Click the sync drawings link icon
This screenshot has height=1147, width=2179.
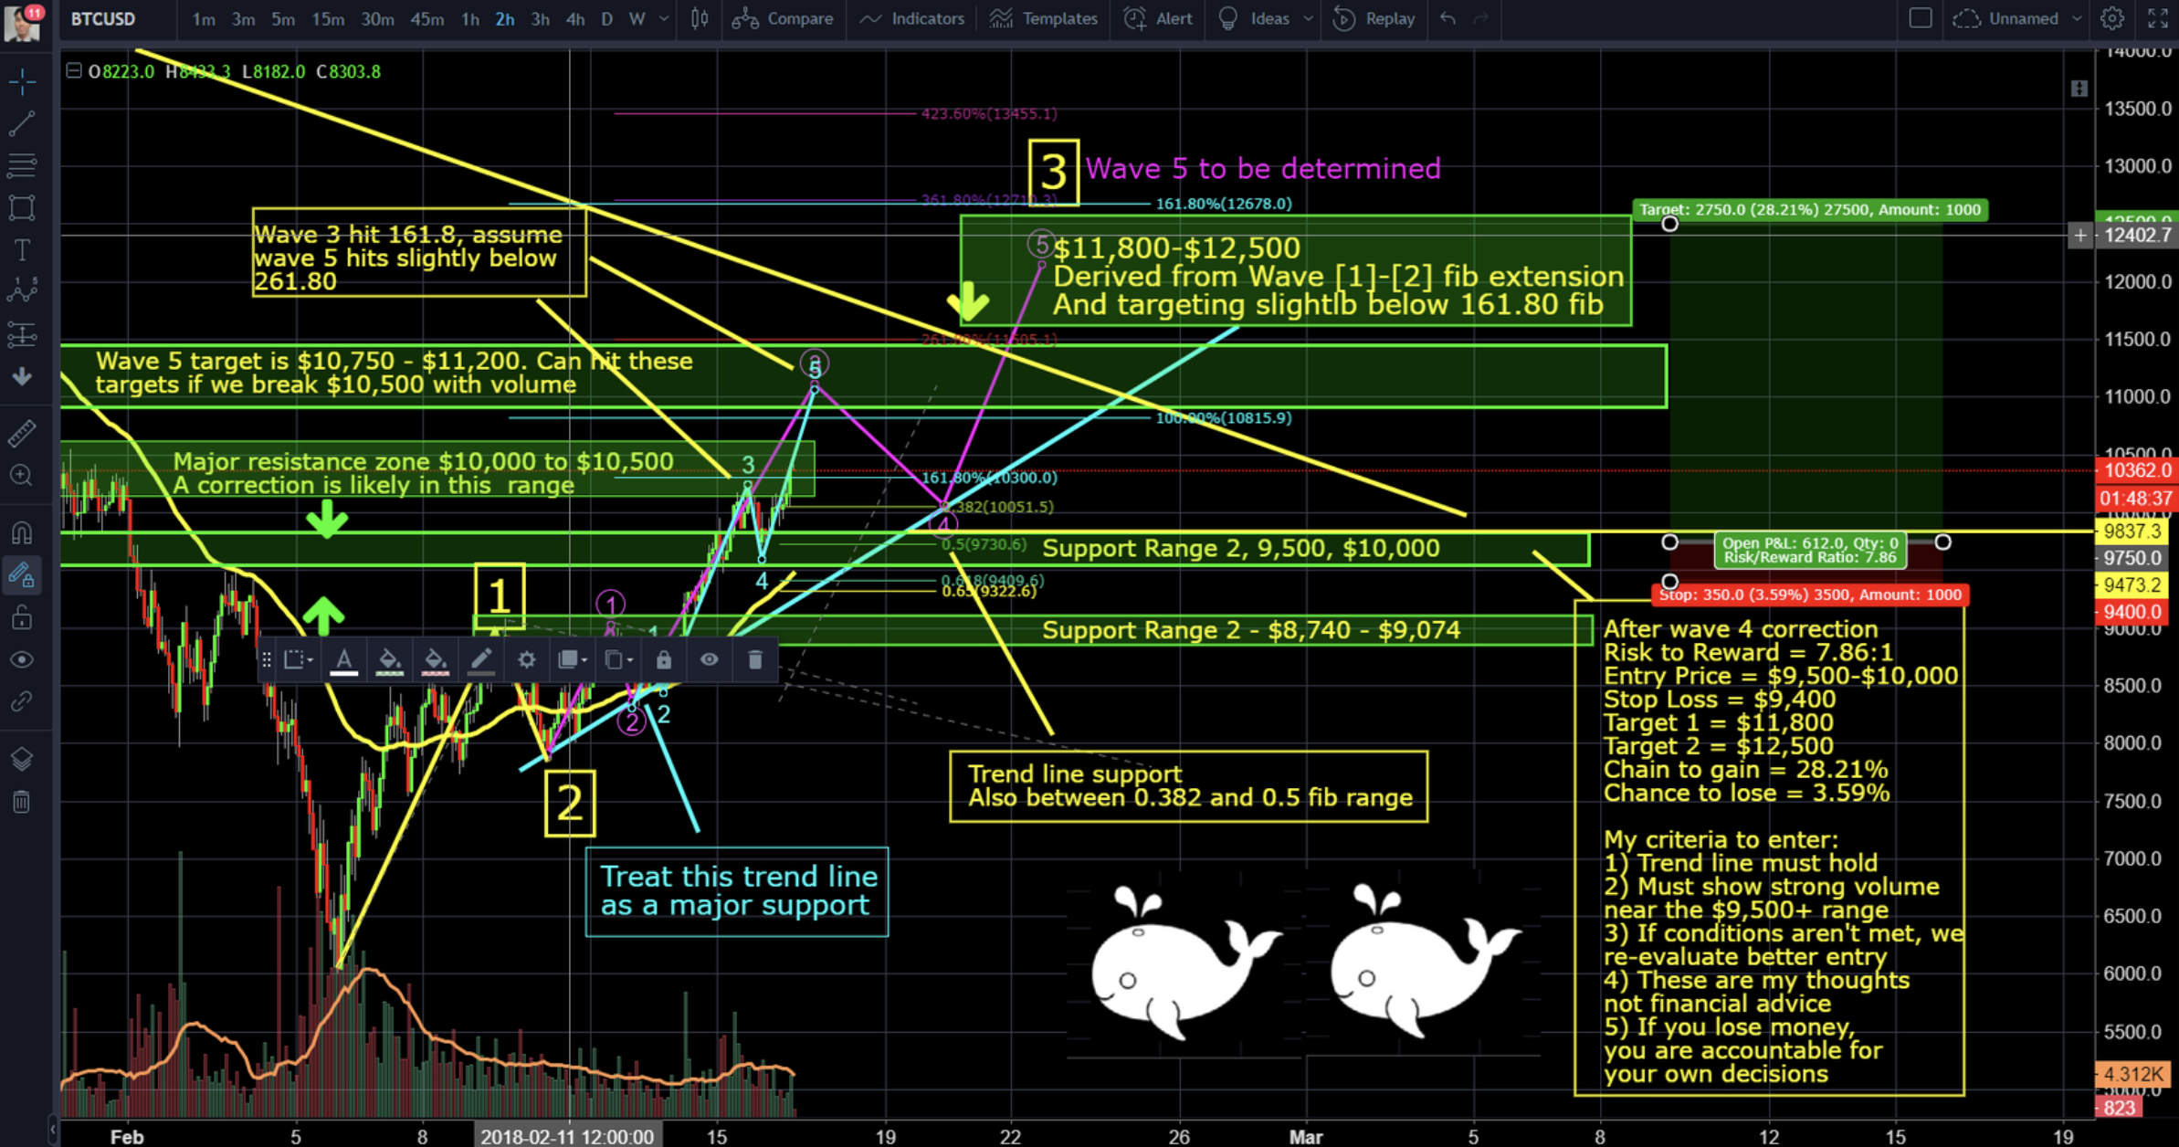tap(22, 701)
